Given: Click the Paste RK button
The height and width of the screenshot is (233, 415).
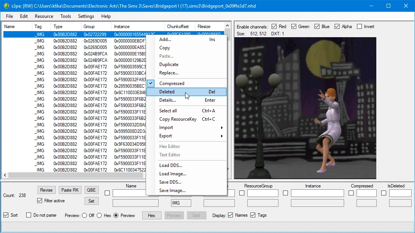Looking at the screenshot, I should [70, 190].
